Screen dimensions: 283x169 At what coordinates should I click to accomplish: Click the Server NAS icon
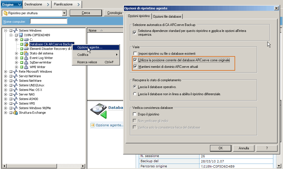pos(15,94)
